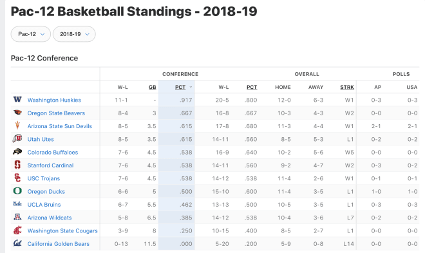Open the Washington State Cougars team link

click(x=62, y=230)
